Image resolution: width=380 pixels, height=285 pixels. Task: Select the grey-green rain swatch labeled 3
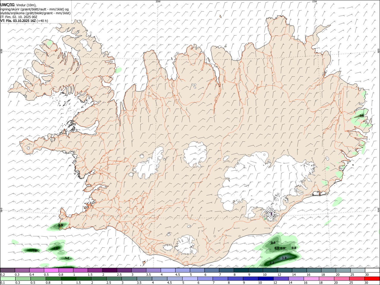point(129,278)
